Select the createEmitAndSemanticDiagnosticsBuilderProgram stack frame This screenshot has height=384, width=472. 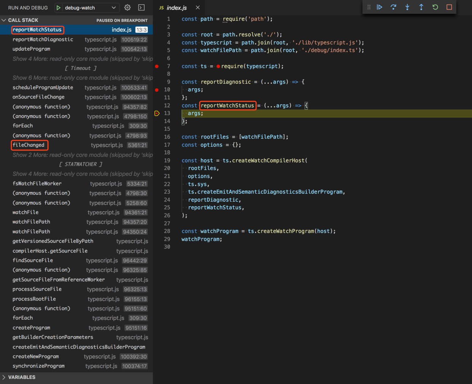[76, 347]
